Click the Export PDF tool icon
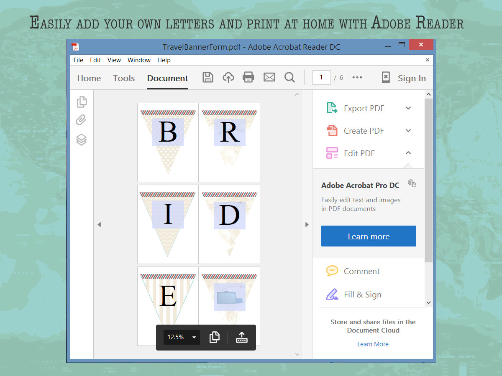This screenshot has width=502, height=376. click(332, 108)
